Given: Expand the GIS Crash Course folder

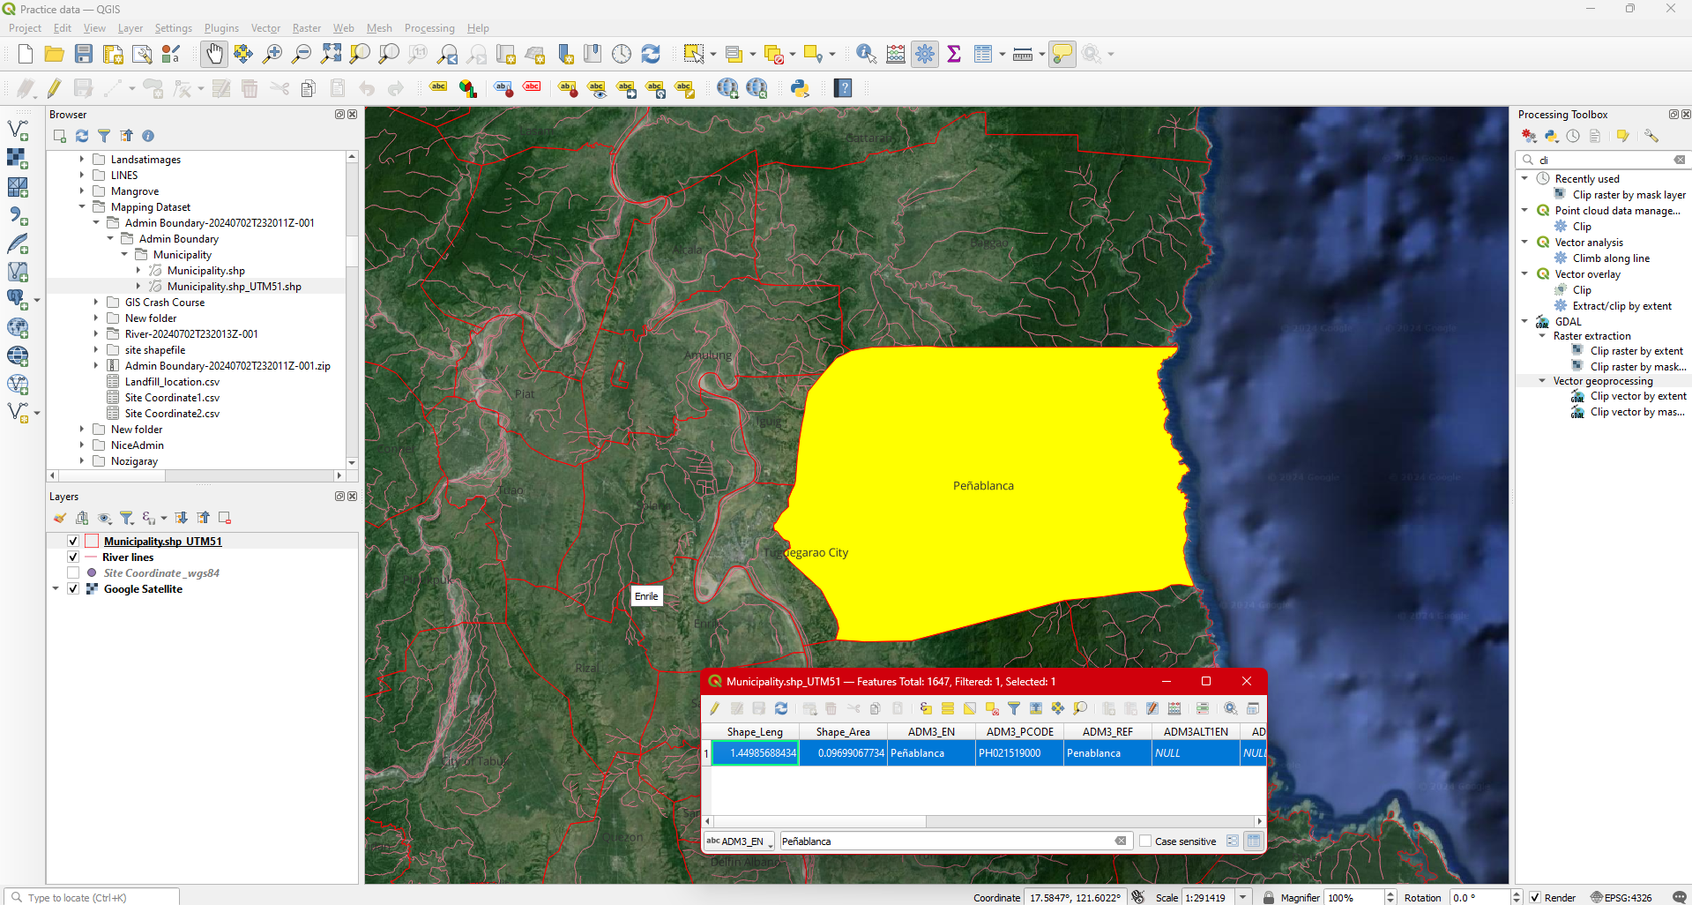Looking at the screenshot, I should pyautogui.click(x=96, y=303).
